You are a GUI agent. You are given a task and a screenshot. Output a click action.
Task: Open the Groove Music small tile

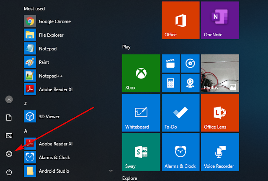(191, 64)
